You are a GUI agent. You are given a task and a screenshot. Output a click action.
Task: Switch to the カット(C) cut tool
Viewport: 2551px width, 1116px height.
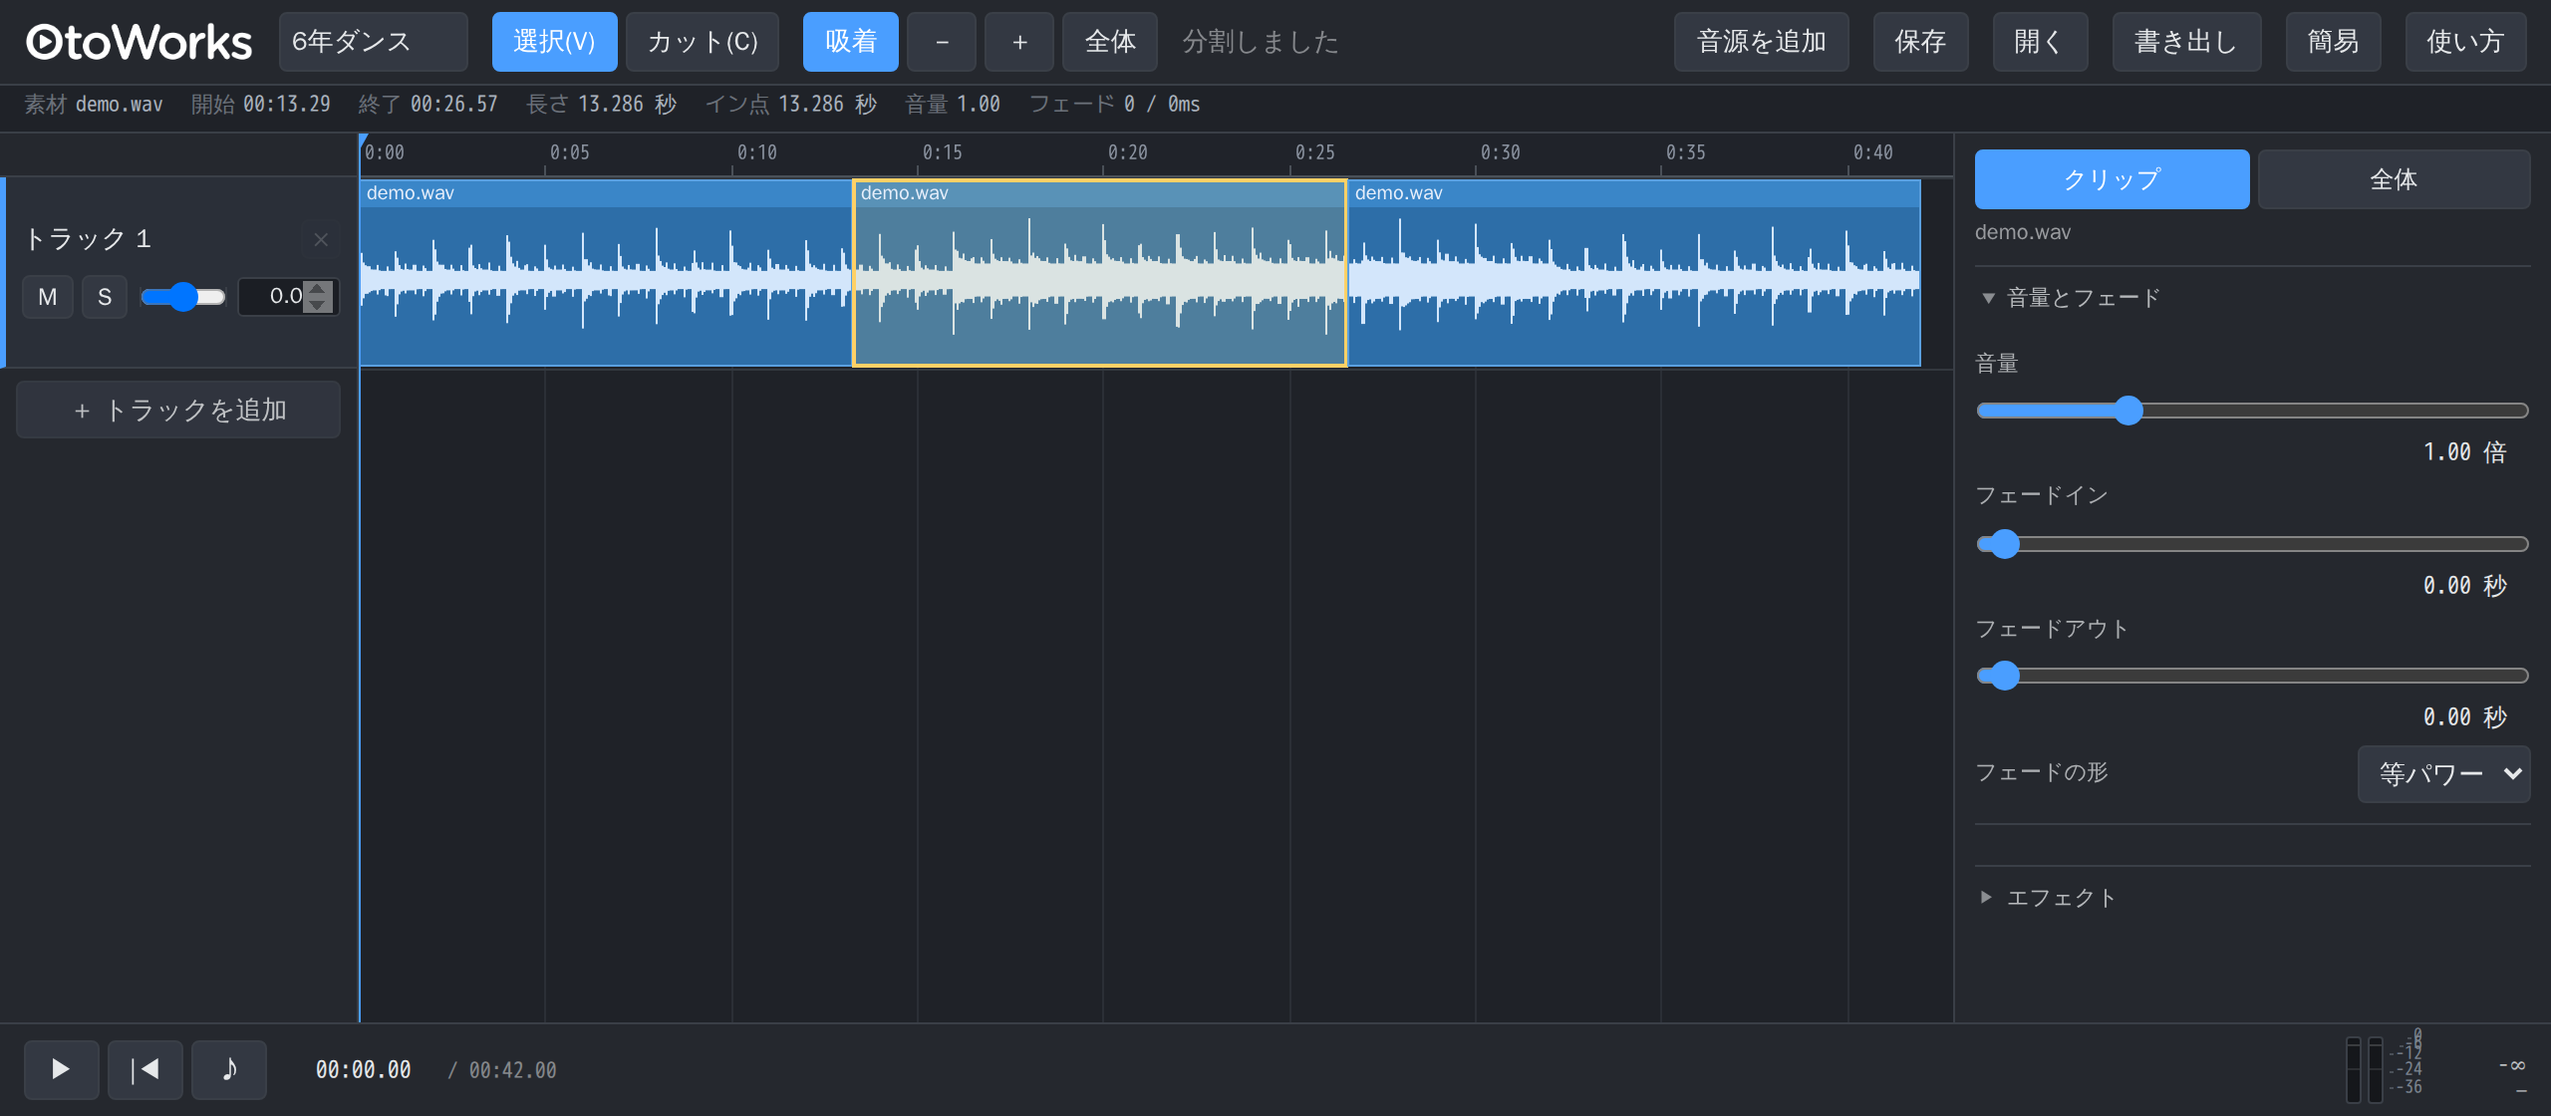tap(703, 42)
